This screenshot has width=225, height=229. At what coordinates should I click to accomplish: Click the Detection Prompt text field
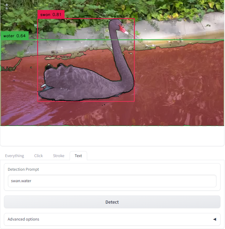(x=112, y=181)
